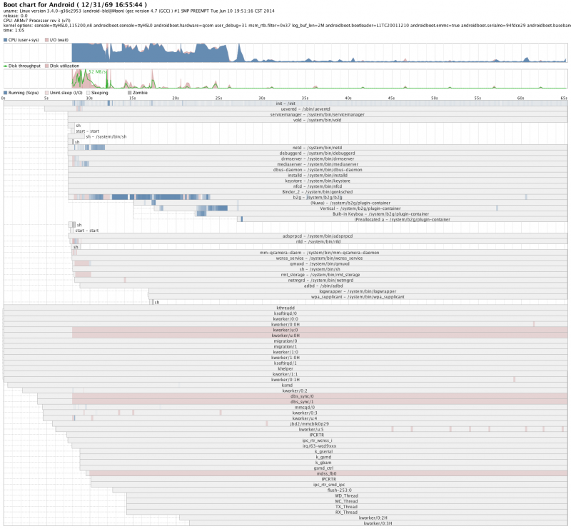The height and width of the screenshot is (529, 571).
Task: Select the adsprpcd process row
Action: pyautogui.click(x=318, y=236)
